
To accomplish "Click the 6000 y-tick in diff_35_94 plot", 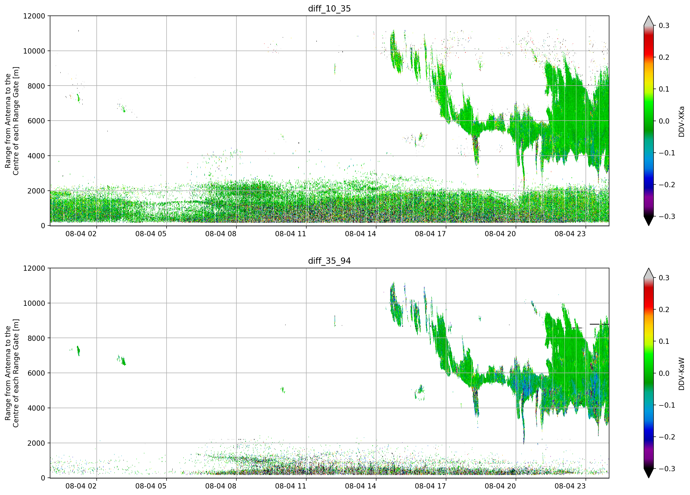I will coord(36,373).
